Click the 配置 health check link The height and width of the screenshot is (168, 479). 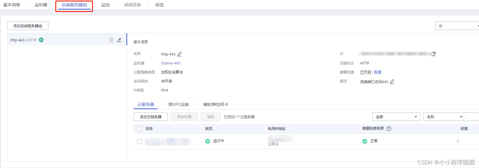point(378,72)
